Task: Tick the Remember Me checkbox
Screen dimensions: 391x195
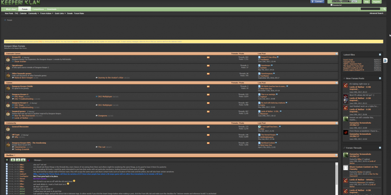Action: [331, 5]
